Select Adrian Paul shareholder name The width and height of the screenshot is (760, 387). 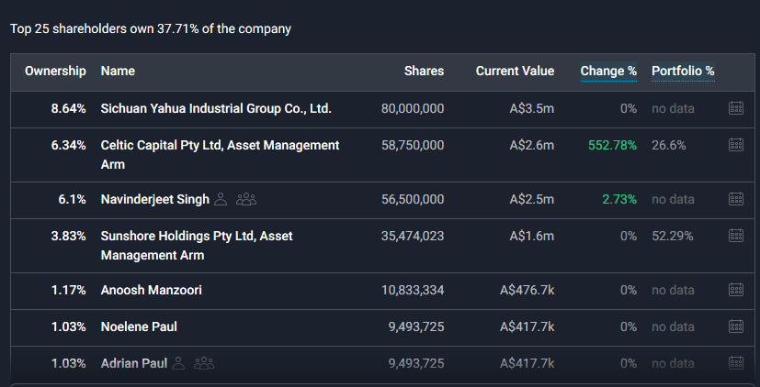[134, 363]
